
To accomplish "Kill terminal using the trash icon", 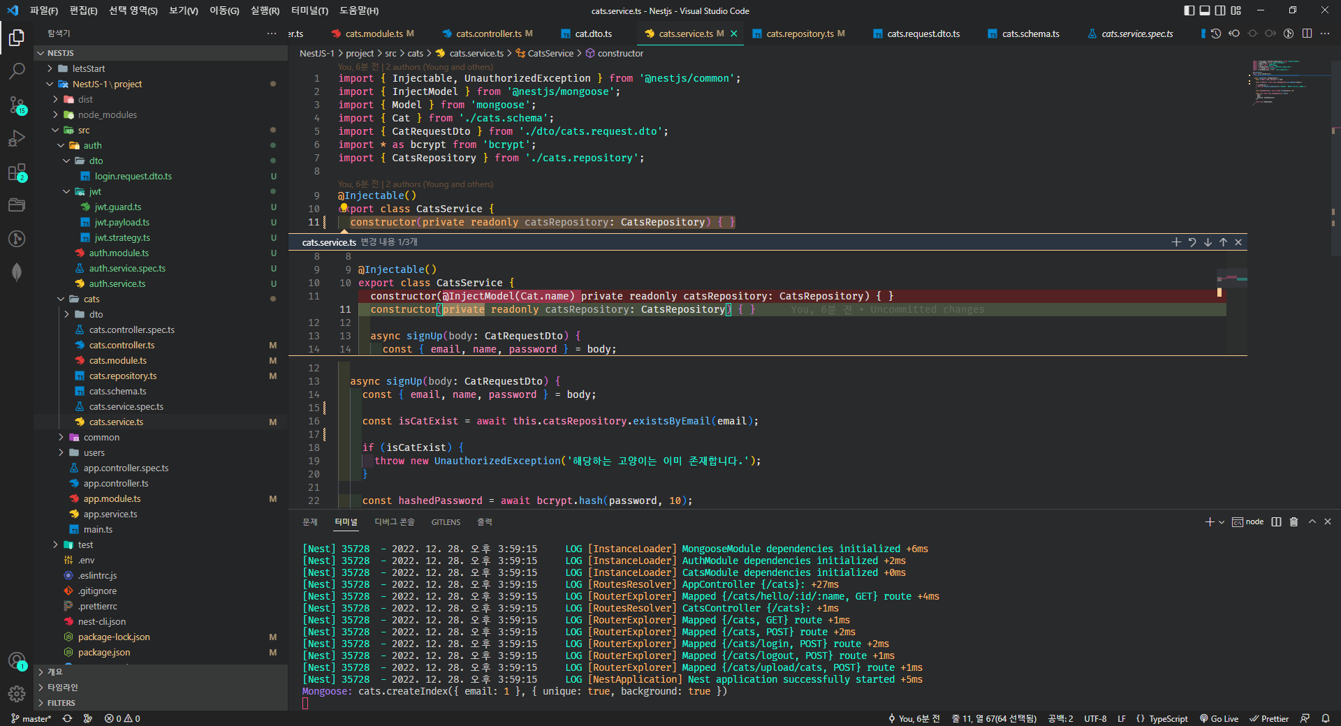I will (x=1294, y=522).
